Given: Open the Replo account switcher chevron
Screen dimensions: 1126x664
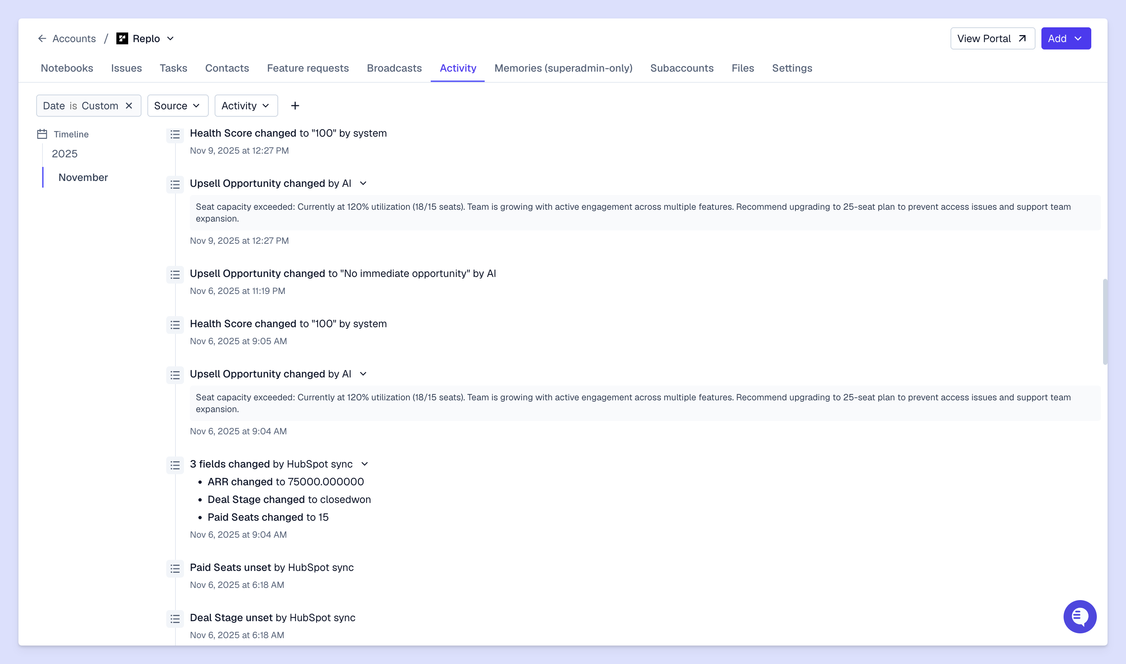Looking at the screenshot, I should coord(171,38).
